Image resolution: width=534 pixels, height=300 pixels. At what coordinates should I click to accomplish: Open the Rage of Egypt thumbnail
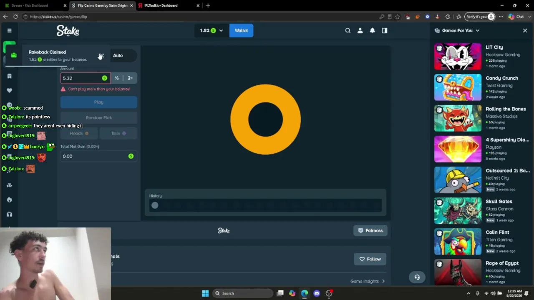tap(458, 272)
